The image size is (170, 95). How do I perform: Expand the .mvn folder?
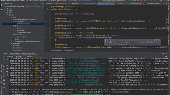[x=5, y=11]
